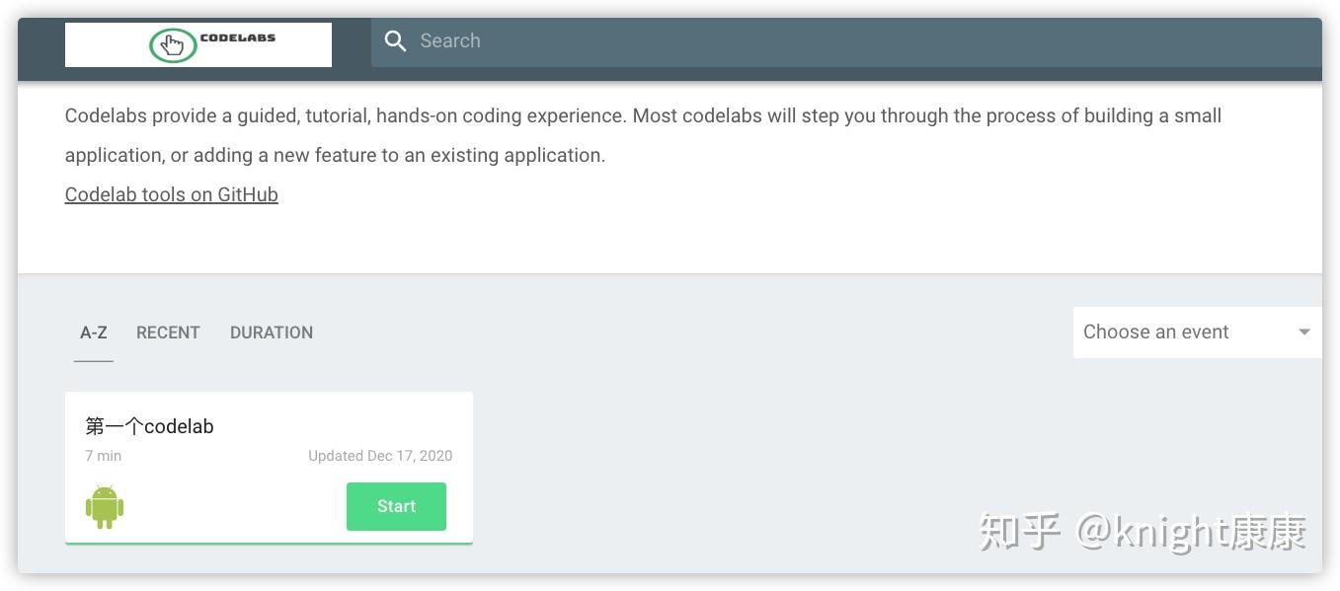Open the 第一个codelab card title
This screenshot has height=591, width=1340.
(x=150, y=426)
